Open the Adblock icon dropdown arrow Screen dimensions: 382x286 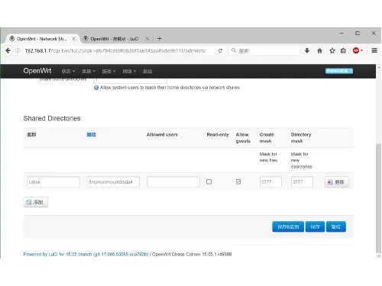(361, 50)
